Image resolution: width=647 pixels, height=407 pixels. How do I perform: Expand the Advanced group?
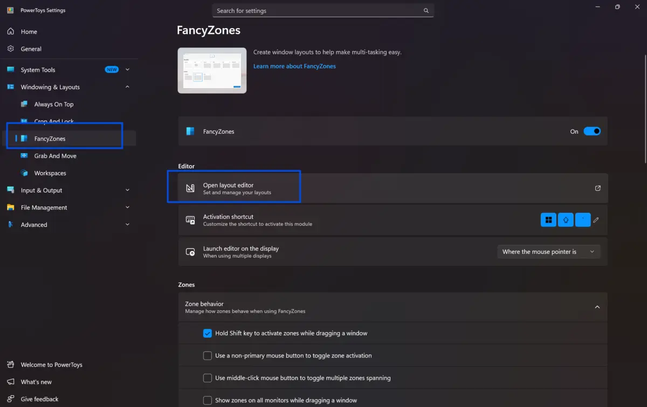(x=127, y=225)
